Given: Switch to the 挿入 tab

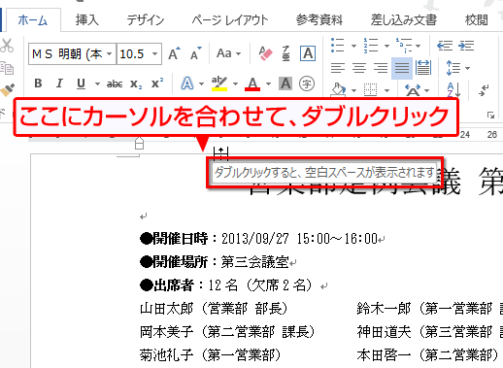Looking at the screenshot, I should (x=86, y=20).
